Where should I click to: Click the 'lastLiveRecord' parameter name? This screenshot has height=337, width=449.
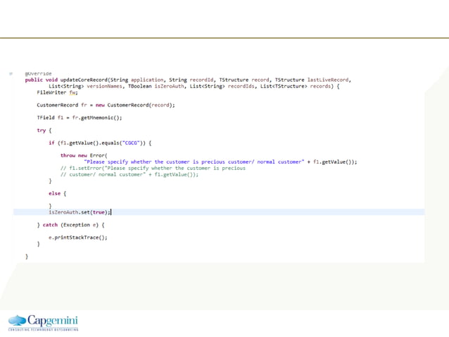click(x=328, y=80)
